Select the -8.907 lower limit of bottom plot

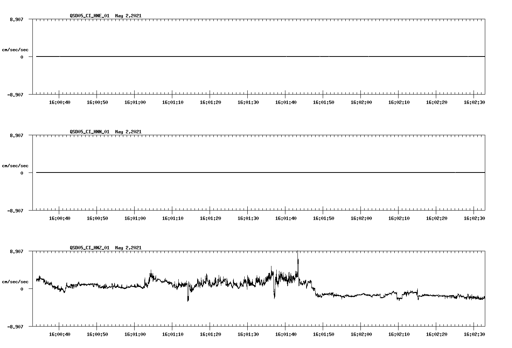pyautogui.click(x=15, y=327)
